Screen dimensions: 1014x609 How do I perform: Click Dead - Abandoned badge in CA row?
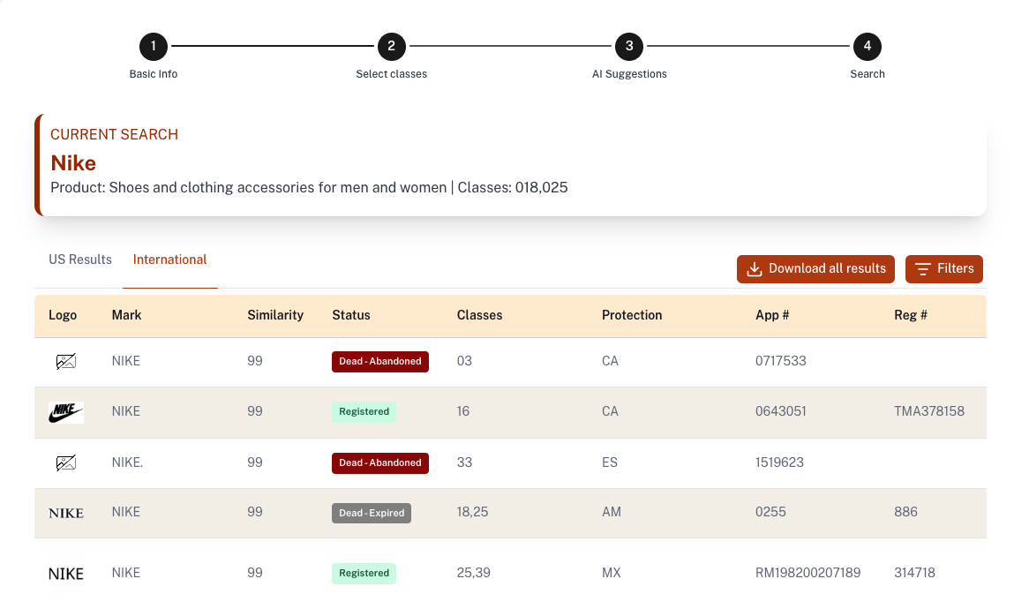[x=380, y=361]
